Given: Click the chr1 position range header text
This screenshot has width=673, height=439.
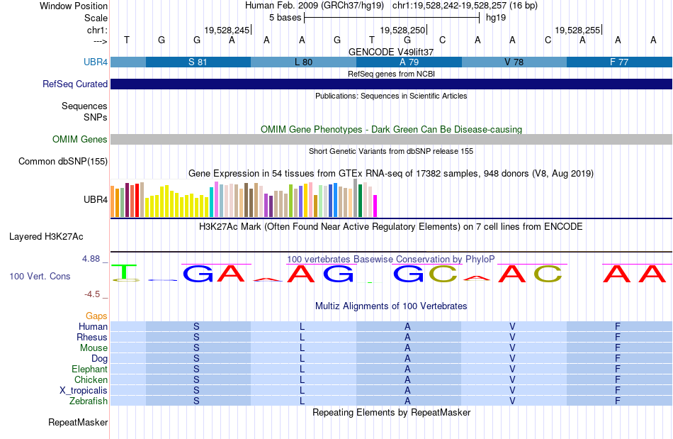Looking at the screenshot, I should (465, 6).
